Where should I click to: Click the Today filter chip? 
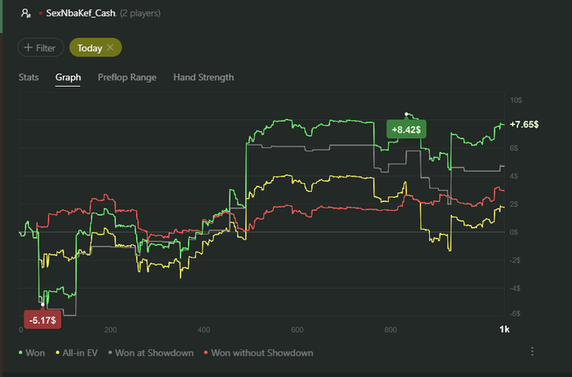pos(96,47)
